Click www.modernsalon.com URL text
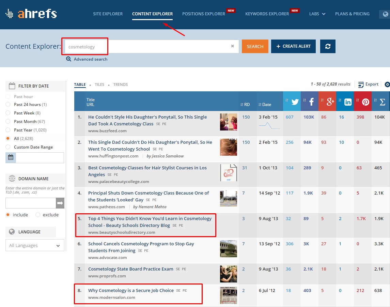 (112, 297)
